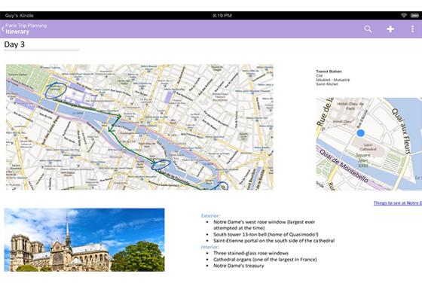Select the Interior heading in notes

pos(210,247)
